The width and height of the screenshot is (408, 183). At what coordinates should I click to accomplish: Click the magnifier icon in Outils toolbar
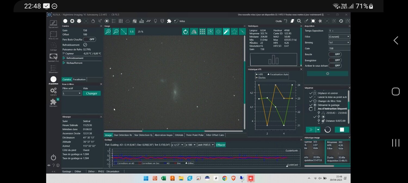coord(299,21)
